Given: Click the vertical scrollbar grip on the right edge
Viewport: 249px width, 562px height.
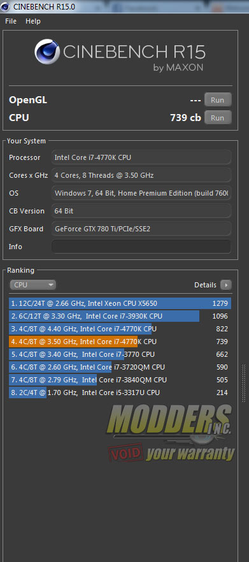Looking at the screenshot, I should [244, 383].
